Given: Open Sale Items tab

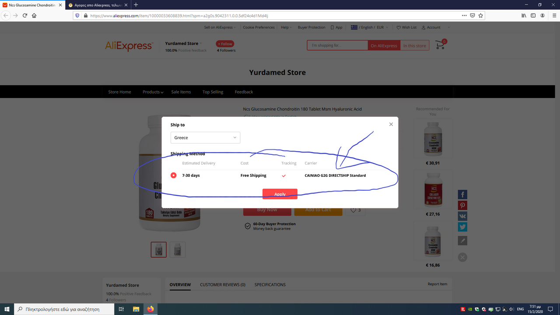Looking at the screenshot, I should (x=181, y=92).
